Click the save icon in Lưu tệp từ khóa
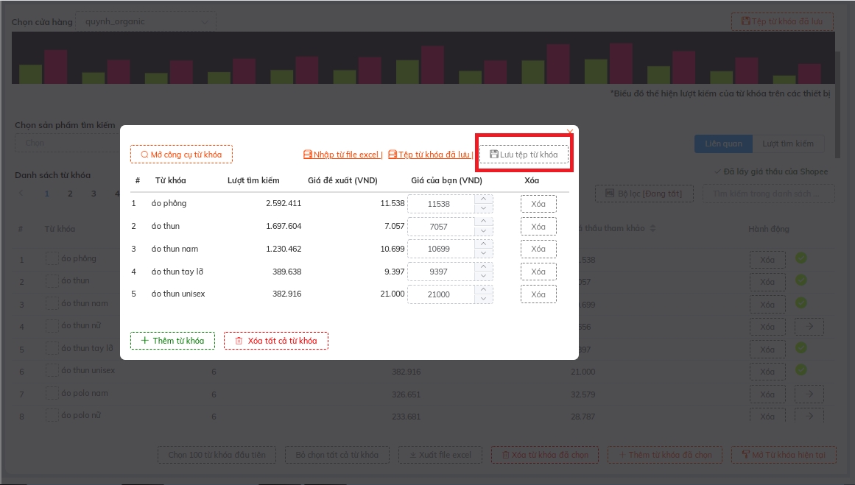Image resolution: width=855 pixels, height=485 pixels. pyautogui.click(x=494, y=155)
